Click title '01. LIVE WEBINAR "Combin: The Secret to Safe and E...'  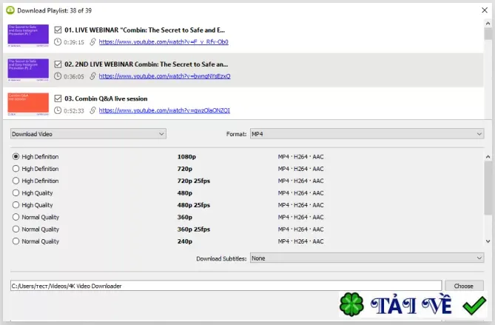[144, 30]
